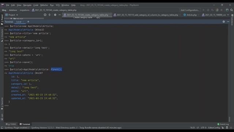Click the PhpStorm logo icon
The image size is (234, 132).
click(x=3, y=5)
